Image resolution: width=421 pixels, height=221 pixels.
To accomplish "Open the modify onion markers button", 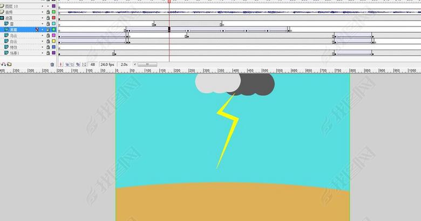I will tap(84, 64).
